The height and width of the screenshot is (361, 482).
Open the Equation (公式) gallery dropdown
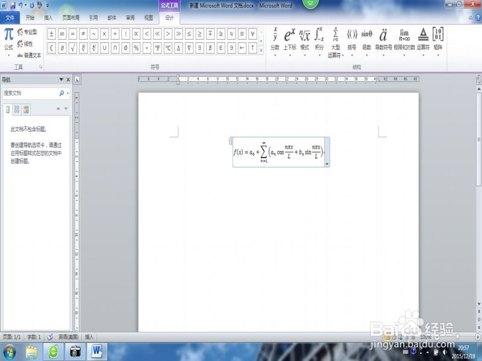8,42
